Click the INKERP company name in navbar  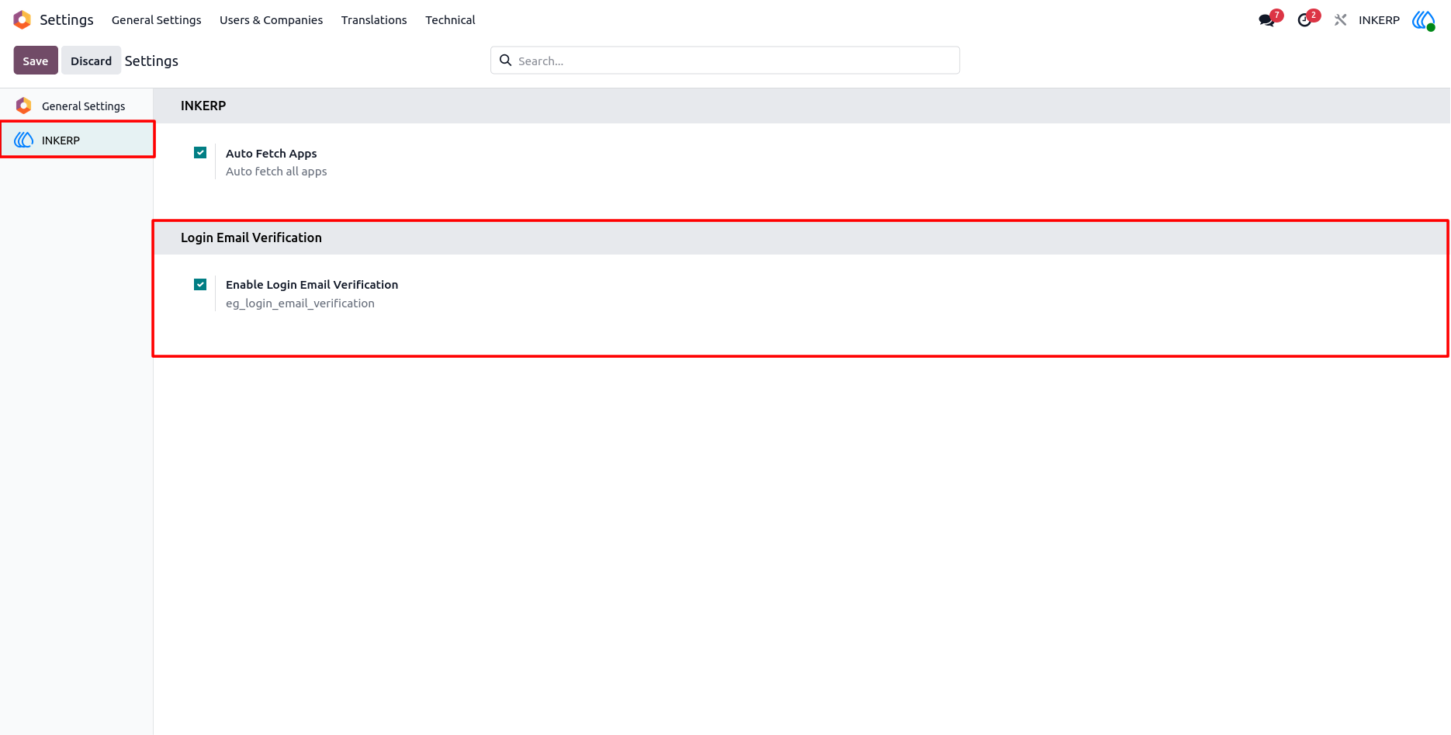1379,20
